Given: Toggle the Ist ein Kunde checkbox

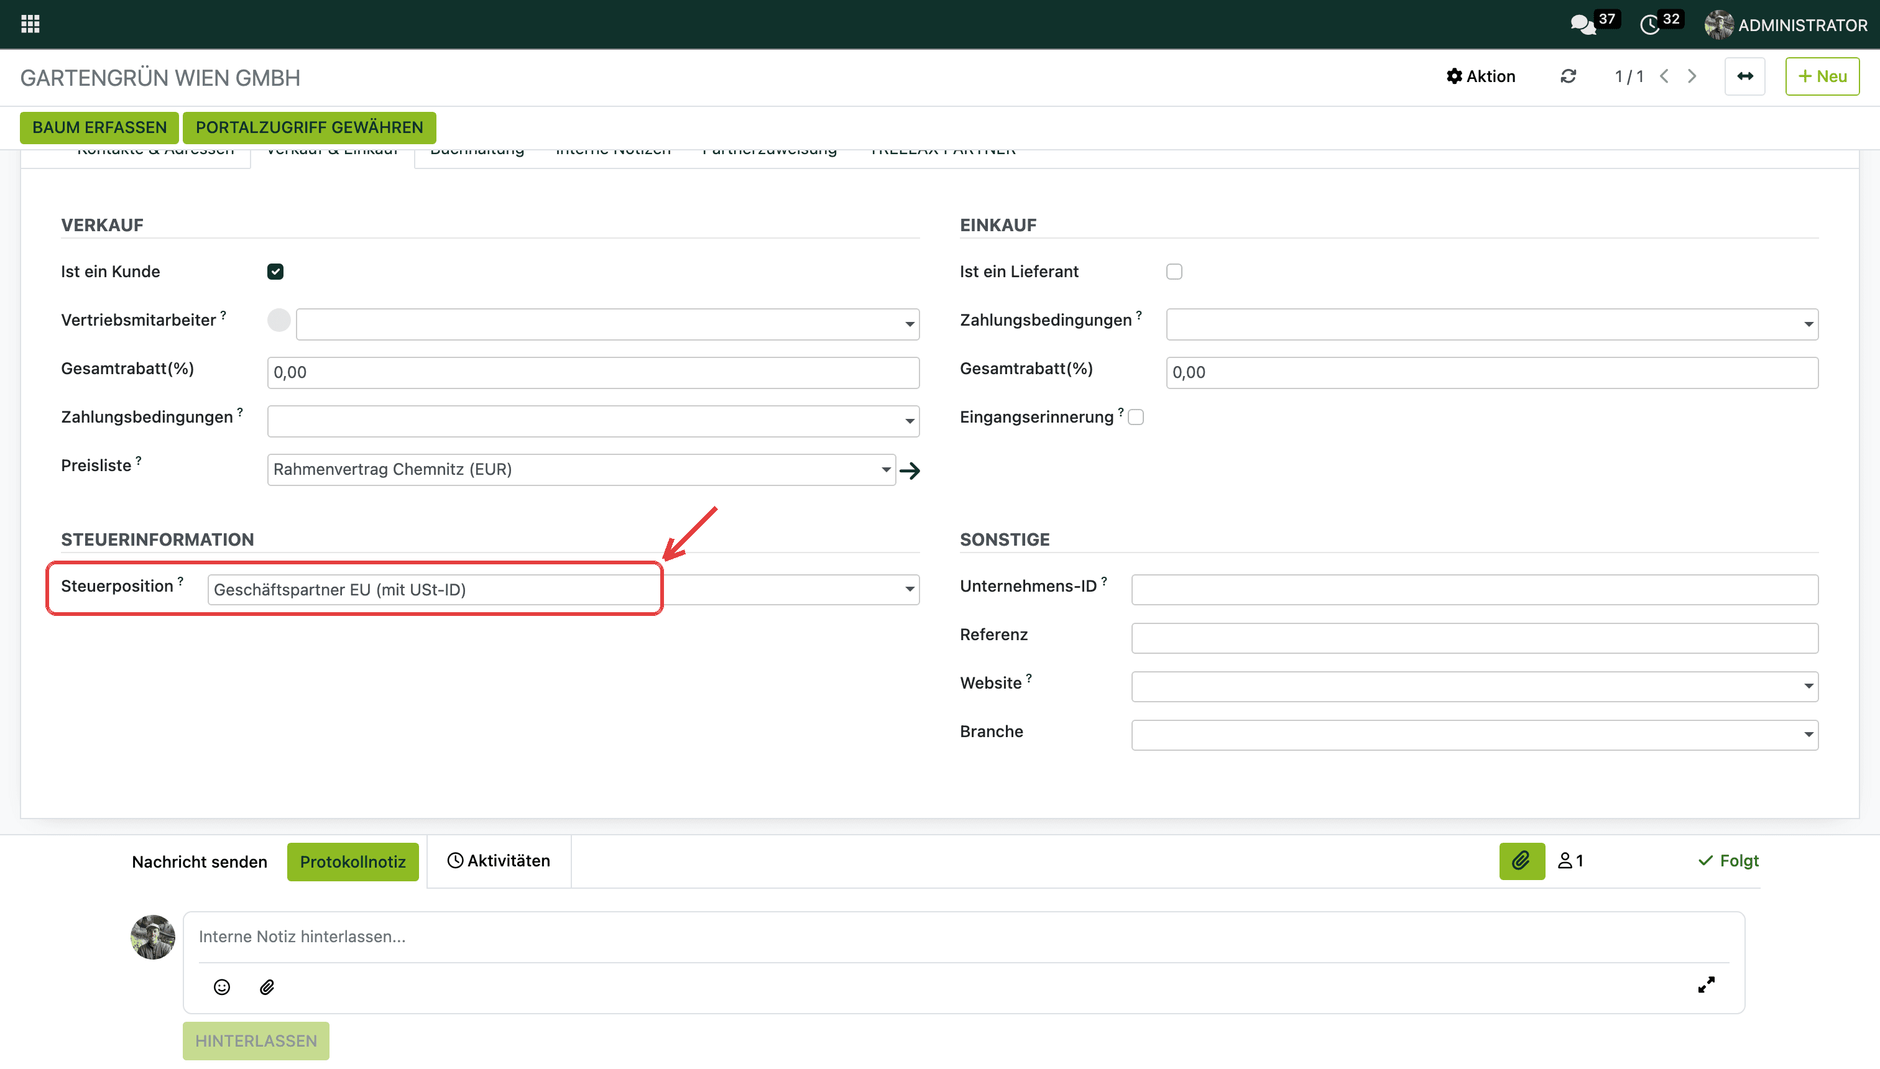Looking at the screenshot, I should (275, 272).
